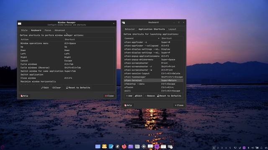The height and width of the screenshot is (150, 268).
Task: Open the Style tab in Window Manager
Action: point(24,30)
